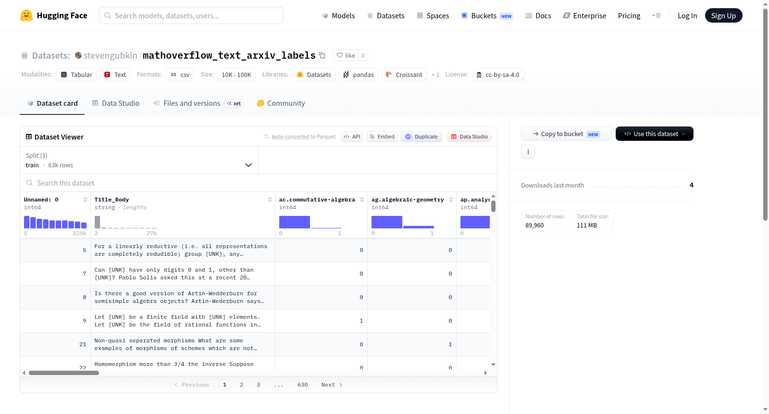Sort the Unnamed: 0 column
The image size is (769, 414).
pos(85,200)
